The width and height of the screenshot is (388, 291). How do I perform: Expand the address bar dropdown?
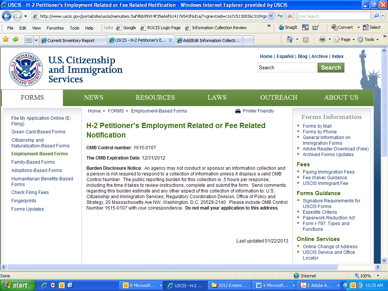click(270, 16)
